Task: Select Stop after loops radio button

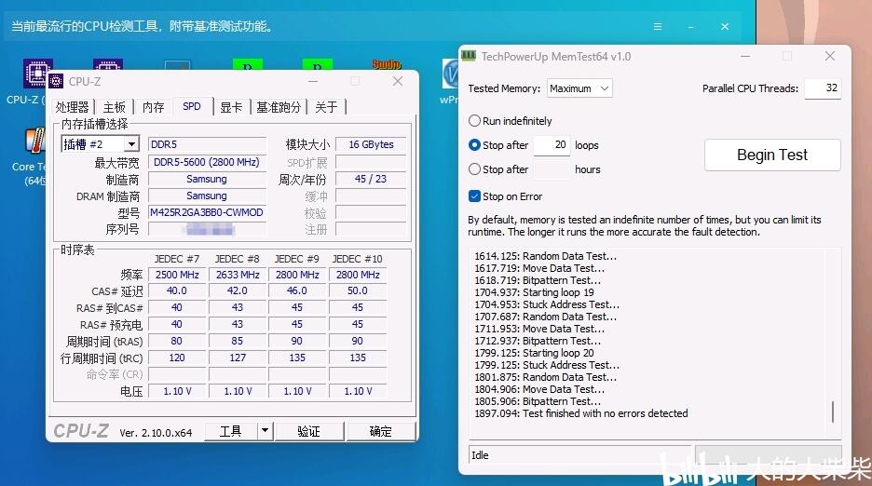Action: (474, 145)
